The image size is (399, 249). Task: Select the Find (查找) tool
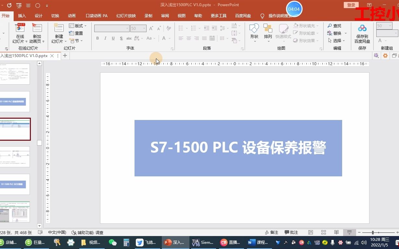tap(336, 26)
